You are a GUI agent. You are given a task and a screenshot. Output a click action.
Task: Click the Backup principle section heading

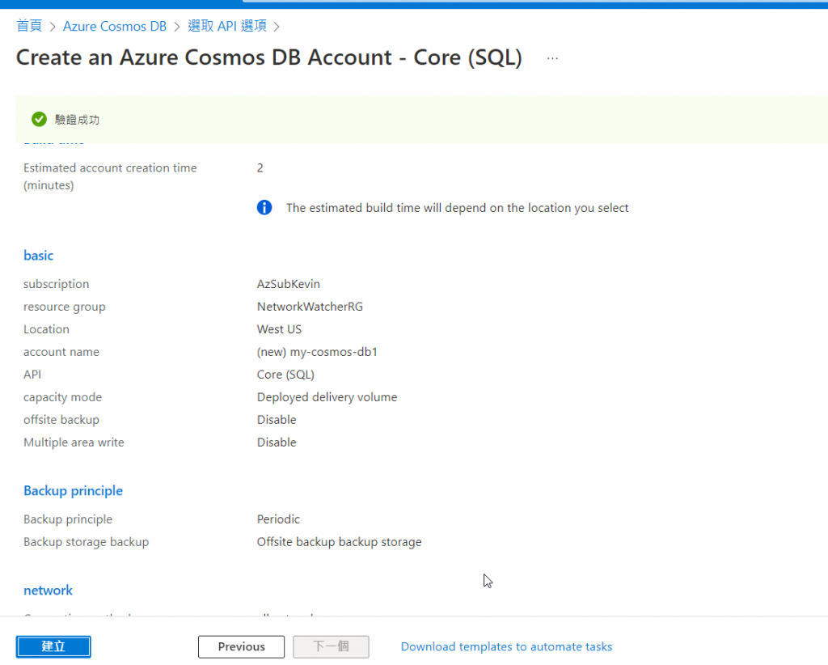coord(73,490)
